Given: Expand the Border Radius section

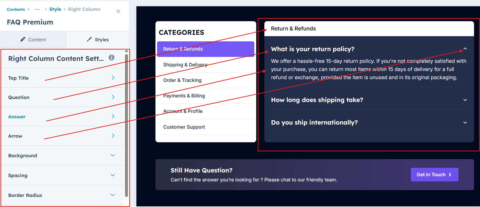Looking at the screenshot, I should point(113,195).
